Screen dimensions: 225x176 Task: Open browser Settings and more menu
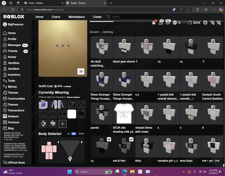click(214, 9)
